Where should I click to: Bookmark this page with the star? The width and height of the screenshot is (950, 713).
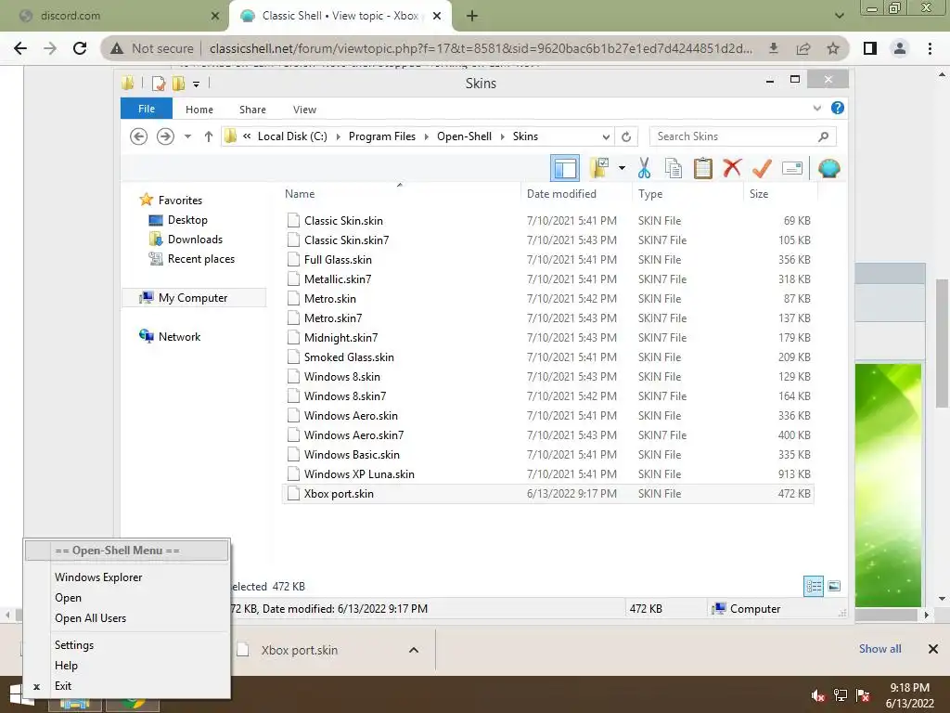pyautogui.click(x=833, y=48)
